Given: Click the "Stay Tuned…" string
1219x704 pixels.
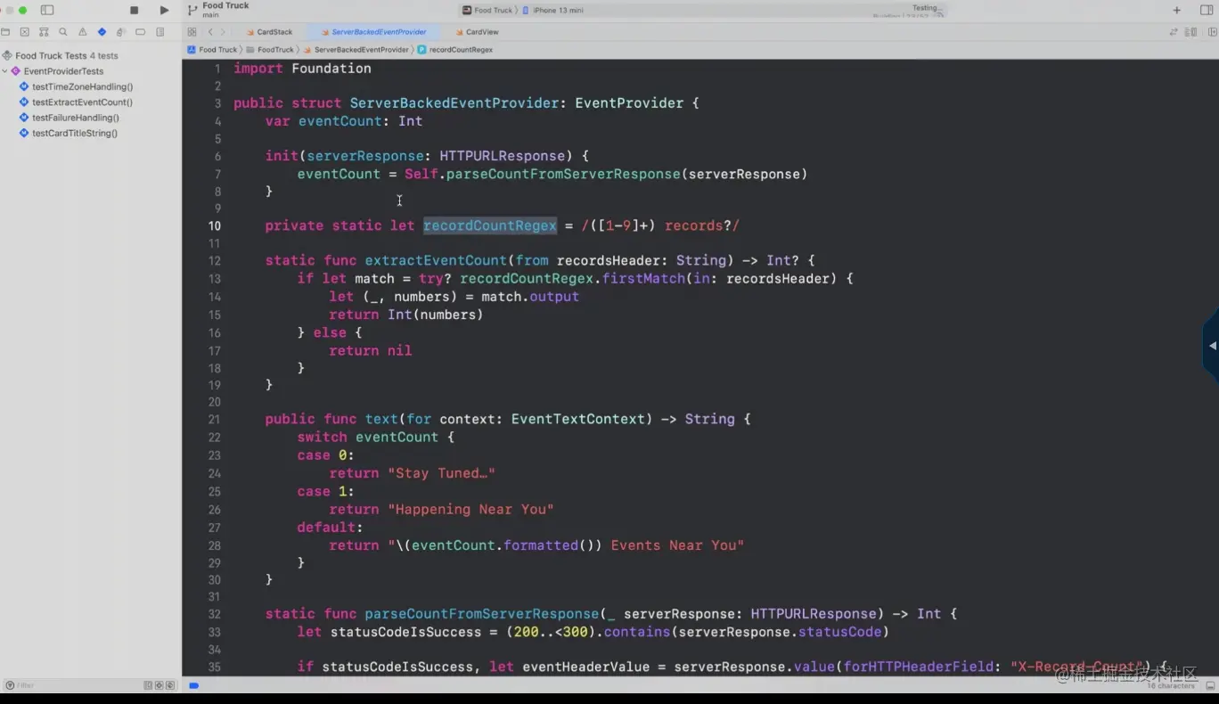Looking at the screenshot, I should coord(441,473).
